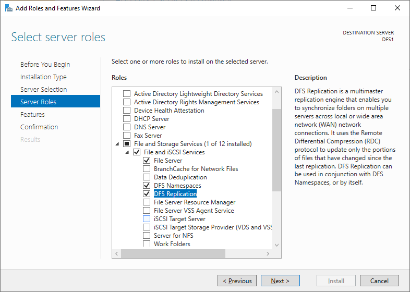Viewport: 410px width, 292px height.
Task: Collapse File and iSCSI Services node
Action: tap(127, 152)
